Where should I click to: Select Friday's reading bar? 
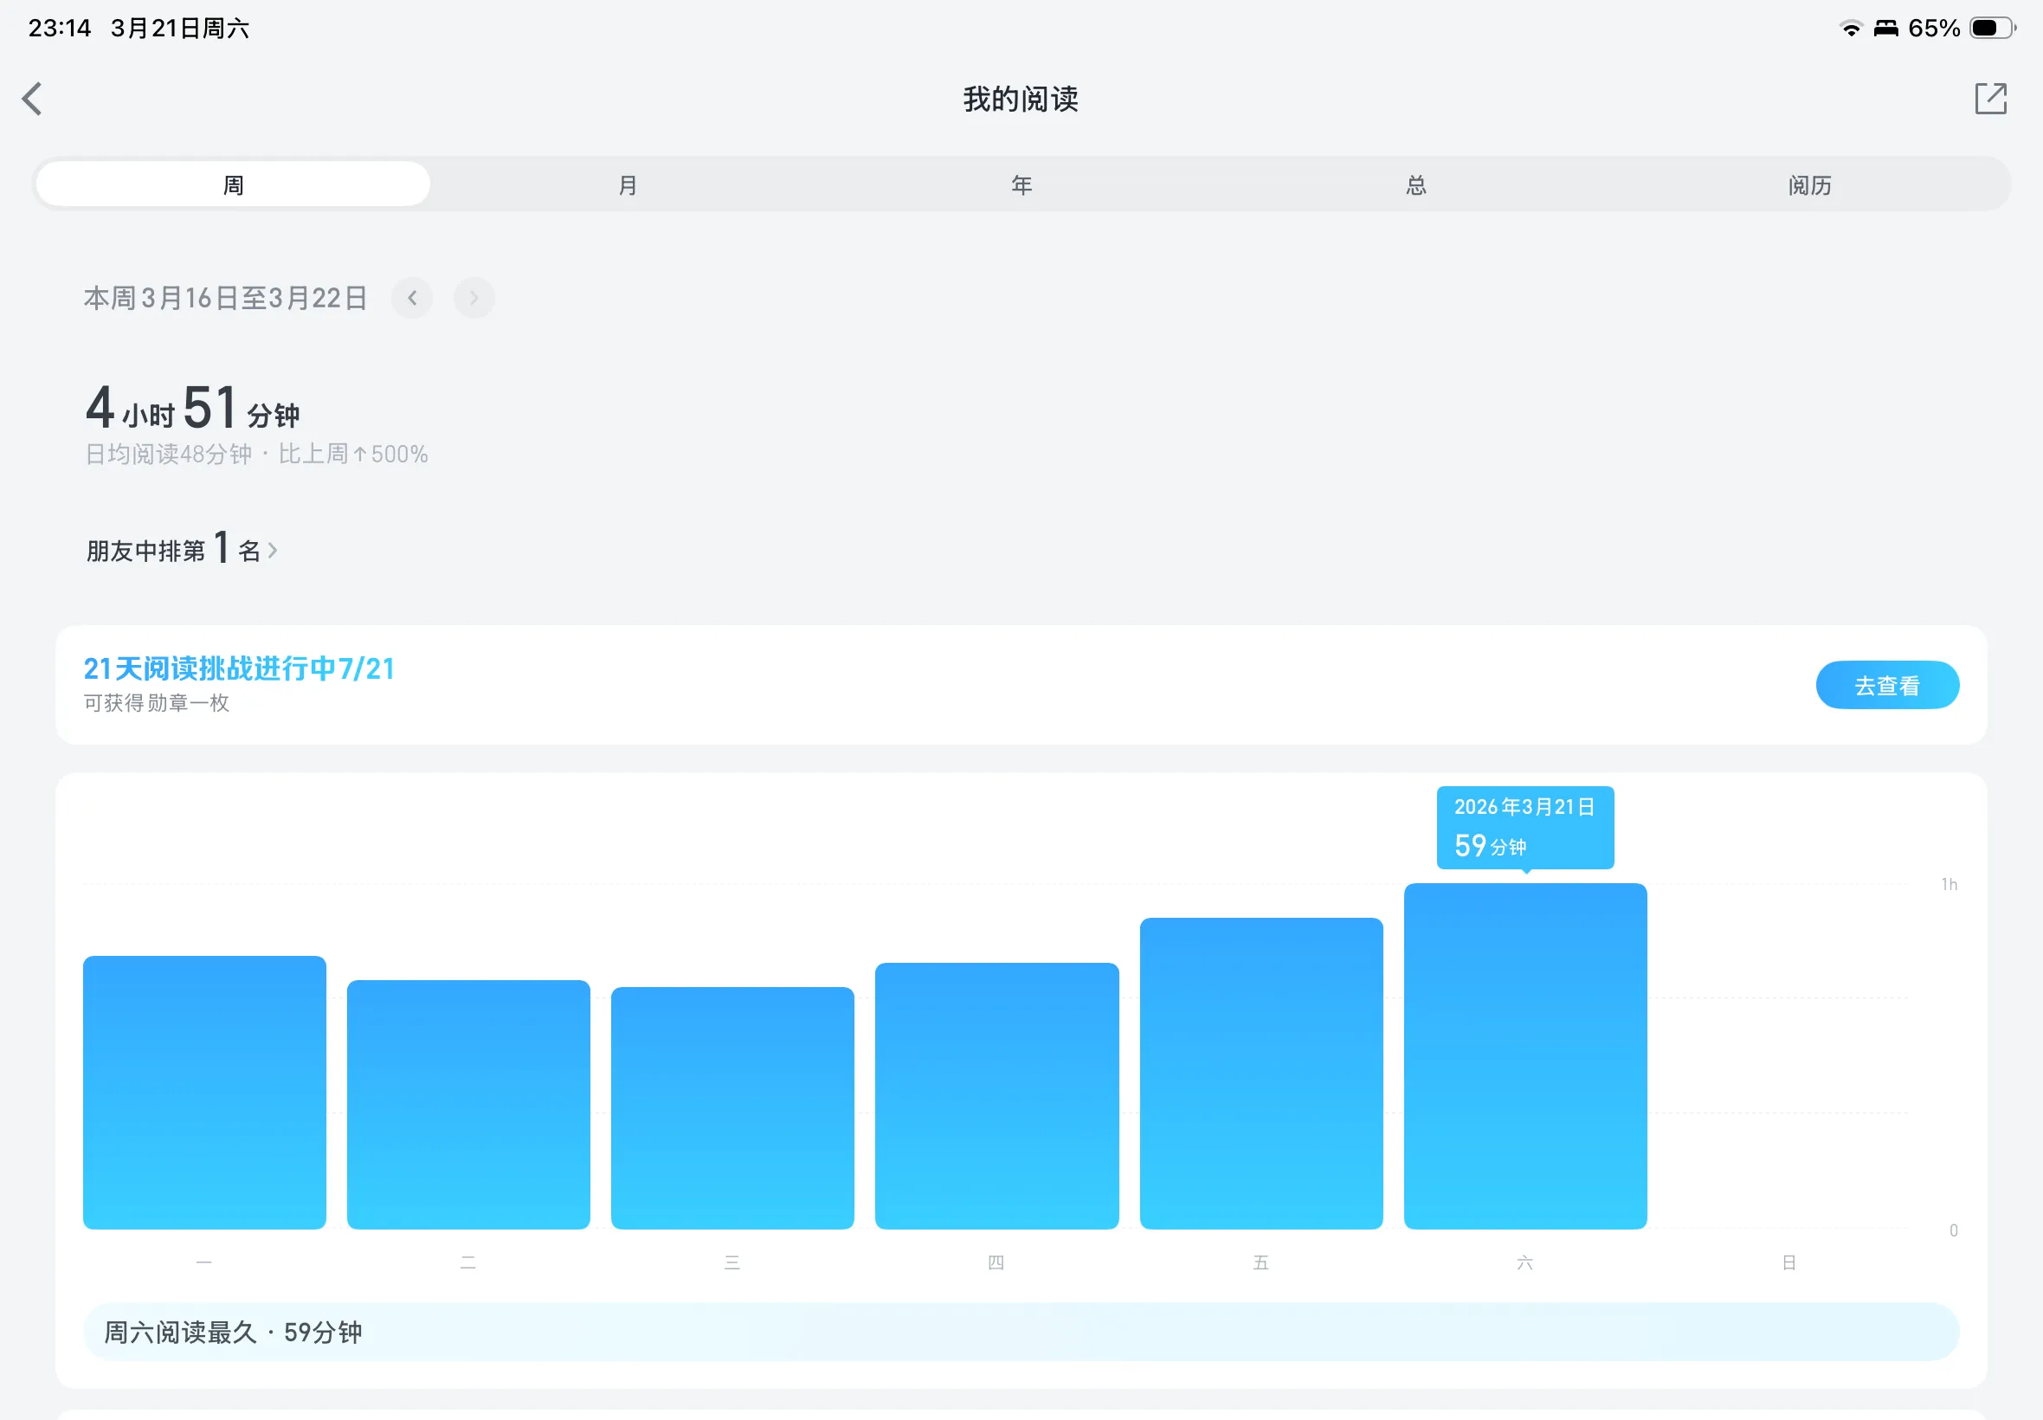tap(1260, 1073)
